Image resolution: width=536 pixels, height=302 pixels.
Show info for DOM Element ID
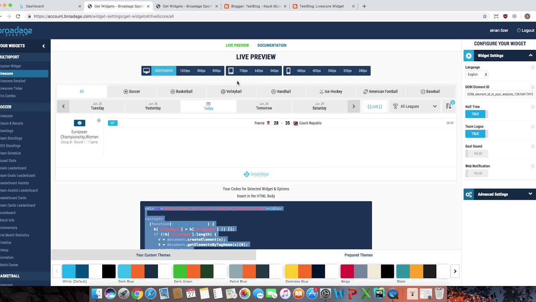pos(533,87)
